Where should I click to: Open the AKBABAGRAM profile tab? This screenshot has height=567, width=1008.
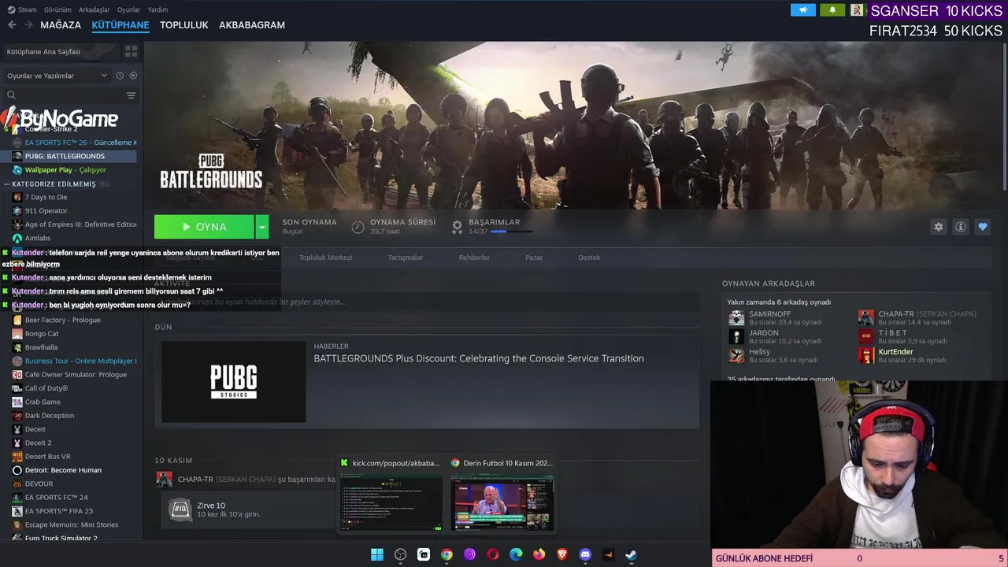pos(252,25)
